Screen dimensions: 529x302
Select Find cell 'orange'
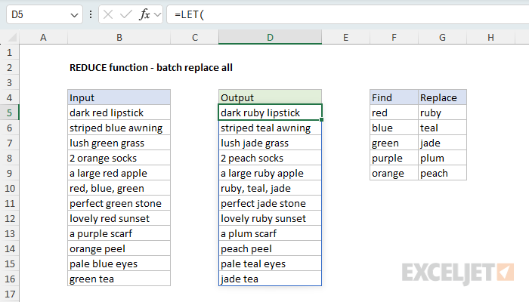[394, 173]
